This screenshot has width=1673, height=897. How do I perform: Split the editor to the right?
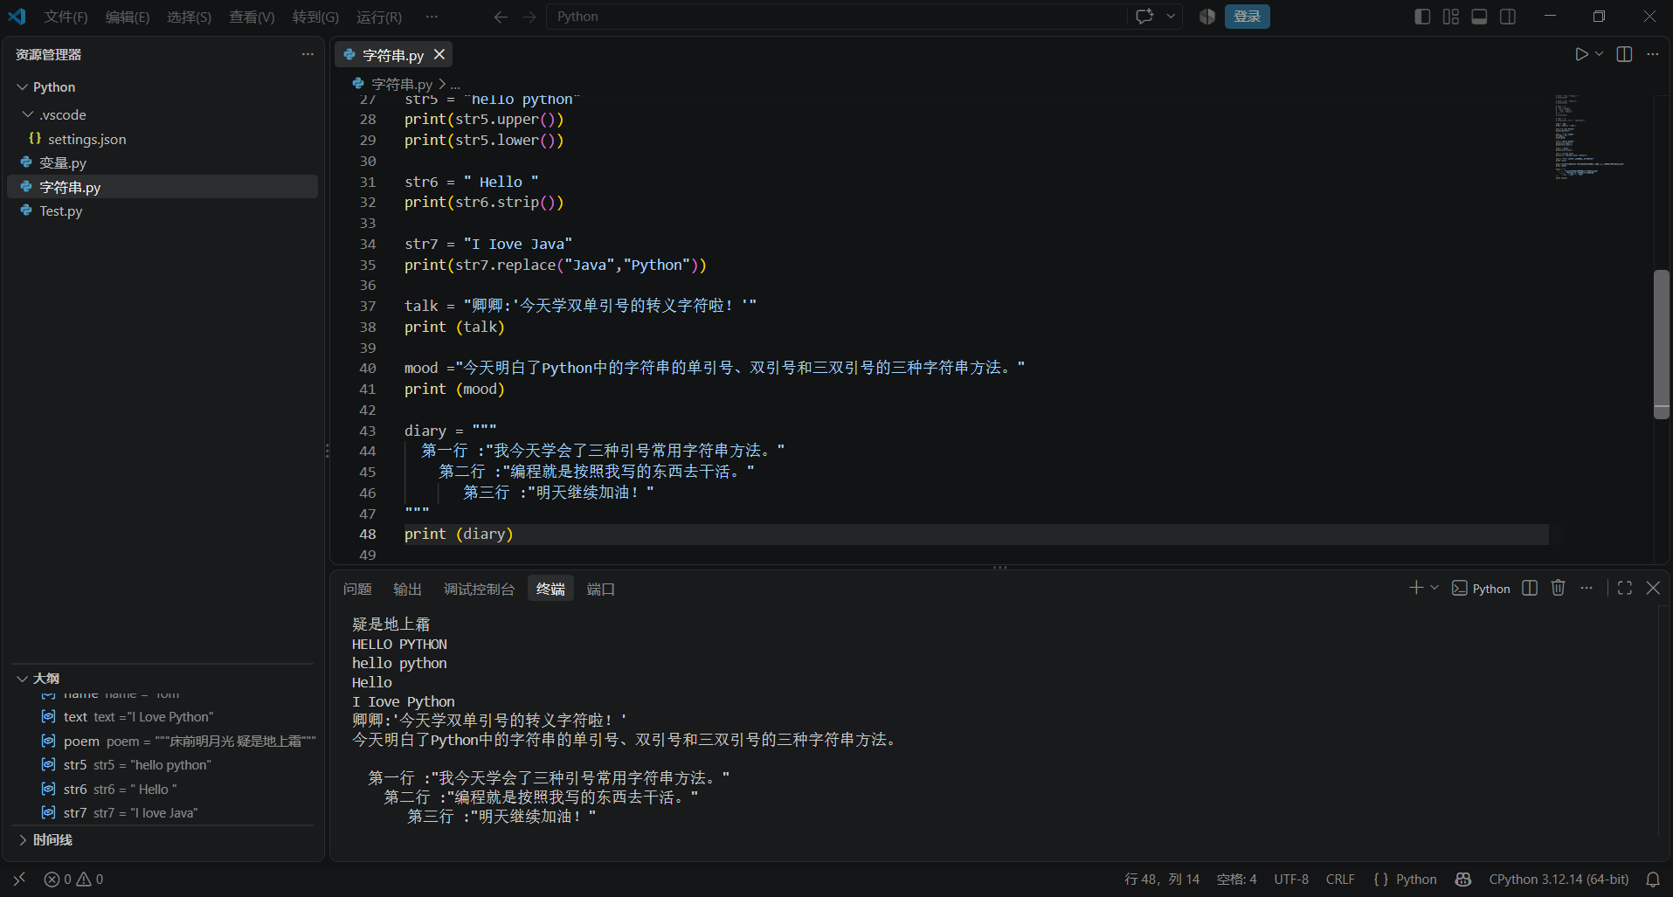(1624, 54)
